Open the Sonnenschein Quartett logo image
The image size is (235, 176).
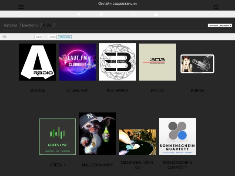click(178, 136)
